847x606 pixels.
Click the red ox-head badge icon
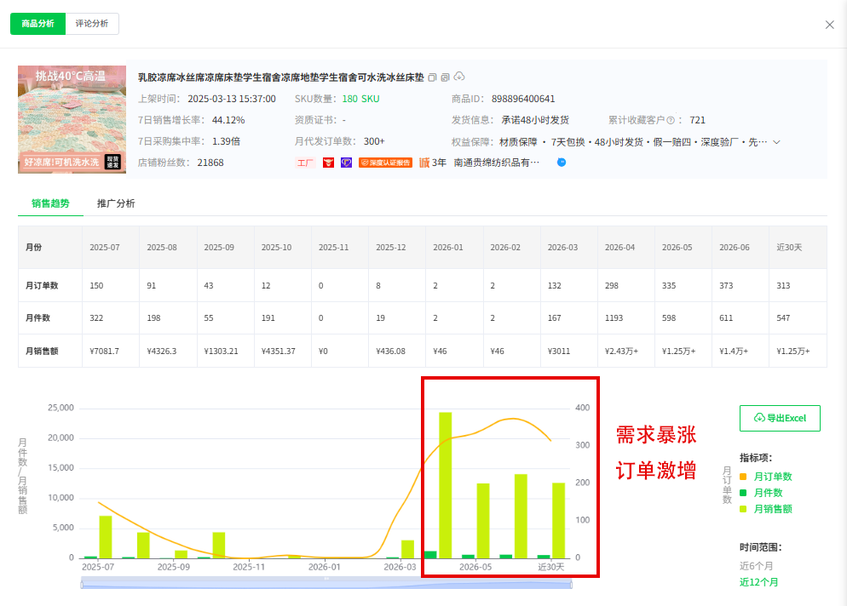[x=328, y=163]
